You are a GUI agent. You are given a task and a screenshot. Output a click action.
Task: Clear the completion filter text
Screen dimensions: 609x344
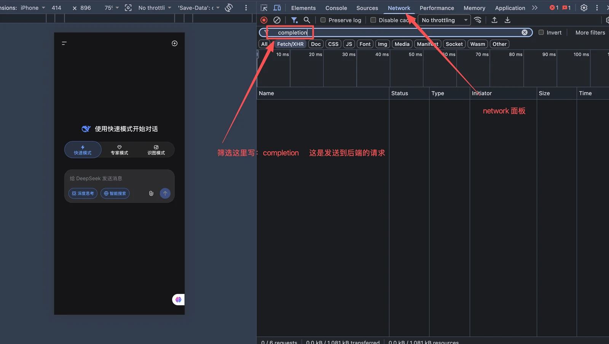pos(525,32)
